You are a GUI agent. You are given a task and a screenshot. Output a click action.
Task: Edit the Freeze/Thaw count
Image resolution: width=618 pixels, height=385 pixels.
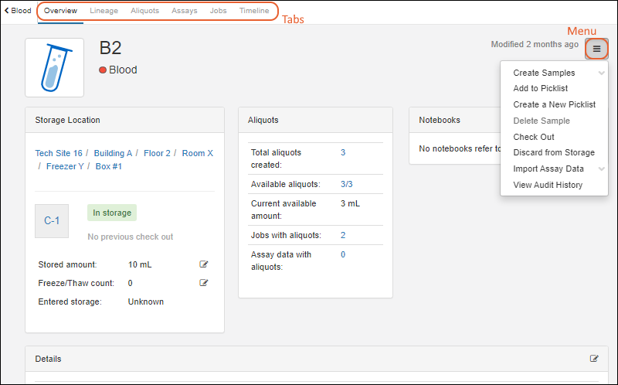click(204, 283)
